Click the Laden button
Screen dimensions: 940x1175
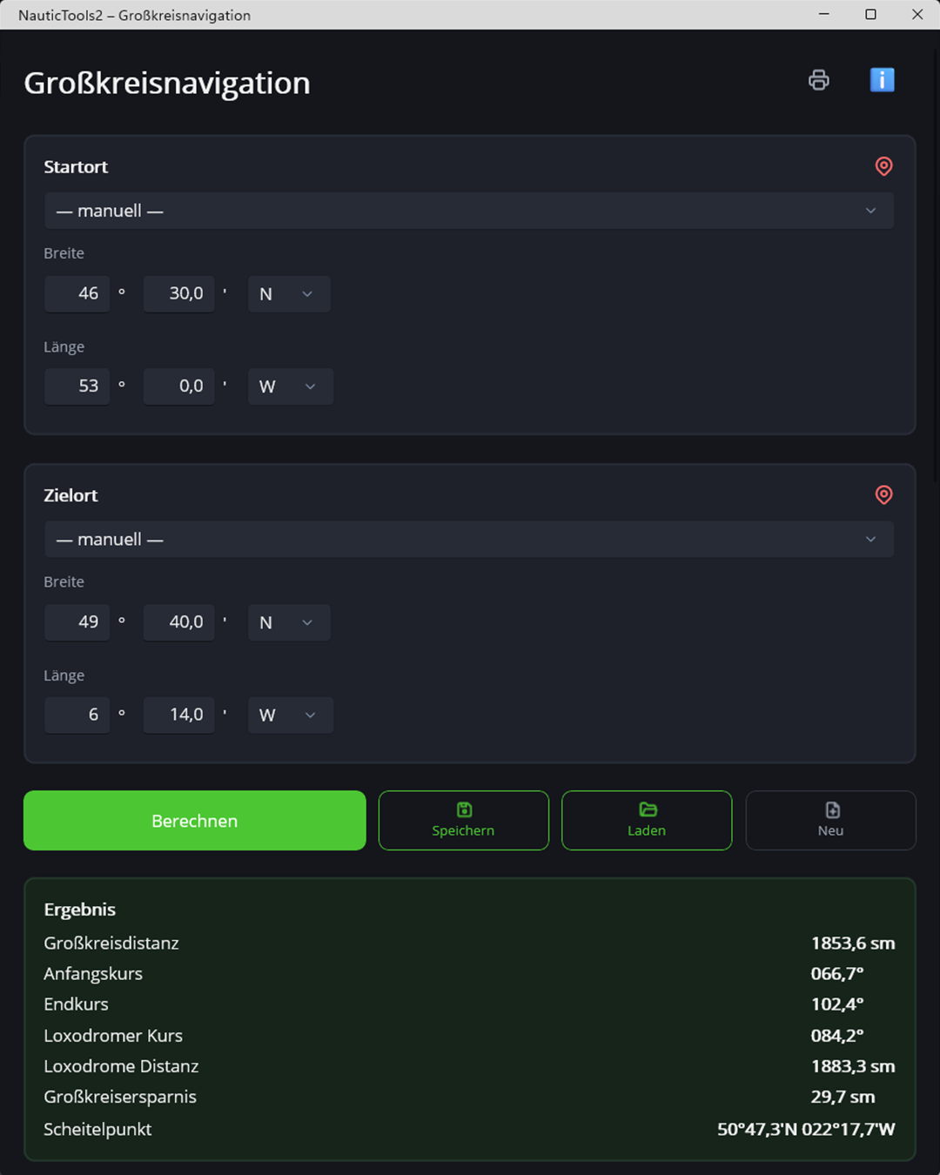647,821
